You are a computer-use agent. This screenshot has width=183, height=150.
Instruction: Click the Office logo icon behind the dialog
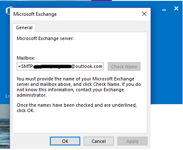click(x=8, y=10)
